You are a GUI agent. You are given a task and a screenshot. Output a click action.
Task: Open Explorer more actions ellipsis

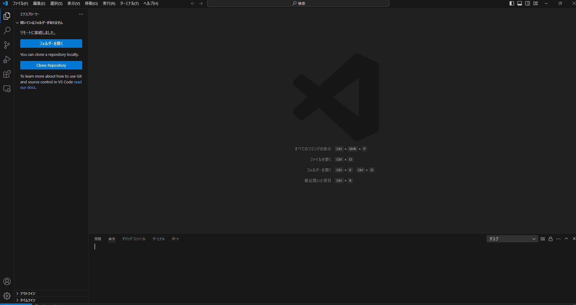[81, 14]
